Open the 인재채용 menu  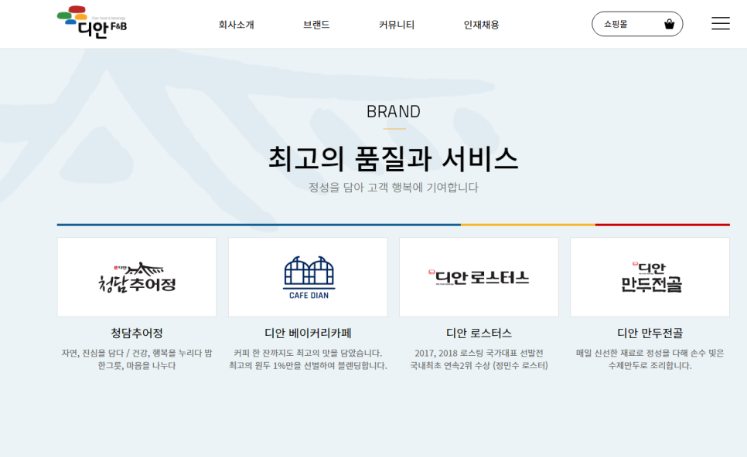(x=481, y=25)
